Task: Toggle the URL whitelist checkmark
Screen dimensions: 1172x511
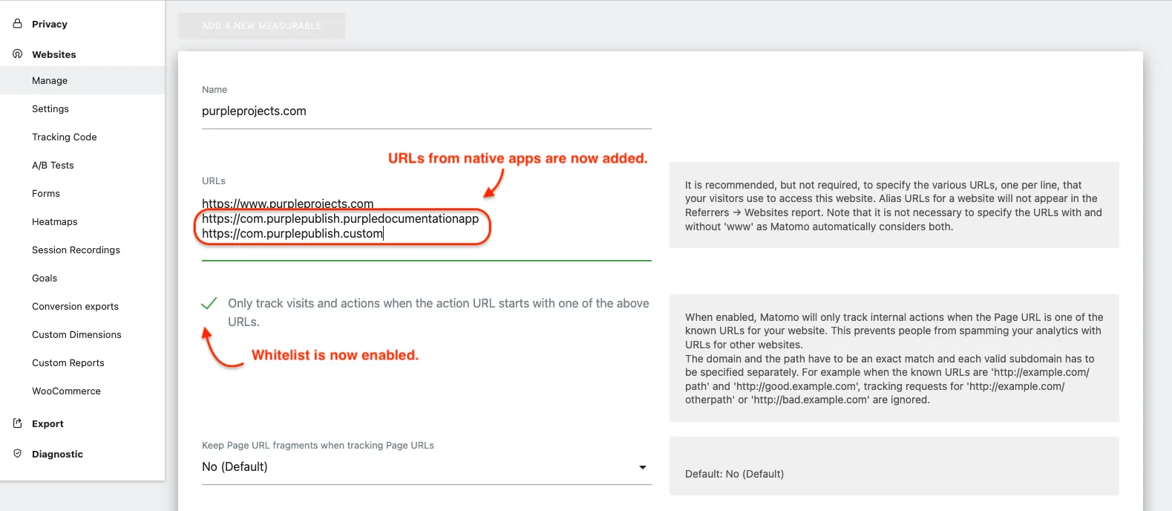Action: tap(209, 303)
